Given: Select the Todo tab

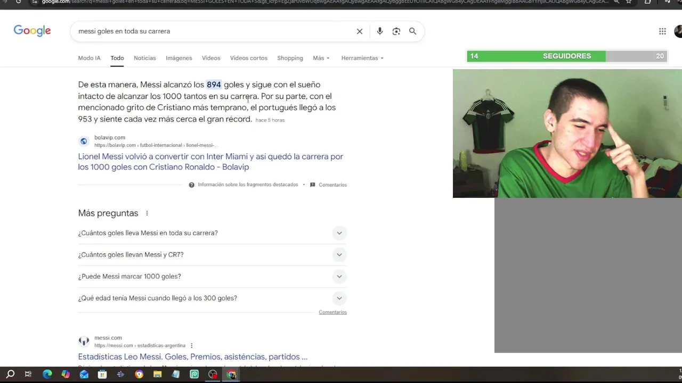Looking at the screenshot, I should click(117, 58).
